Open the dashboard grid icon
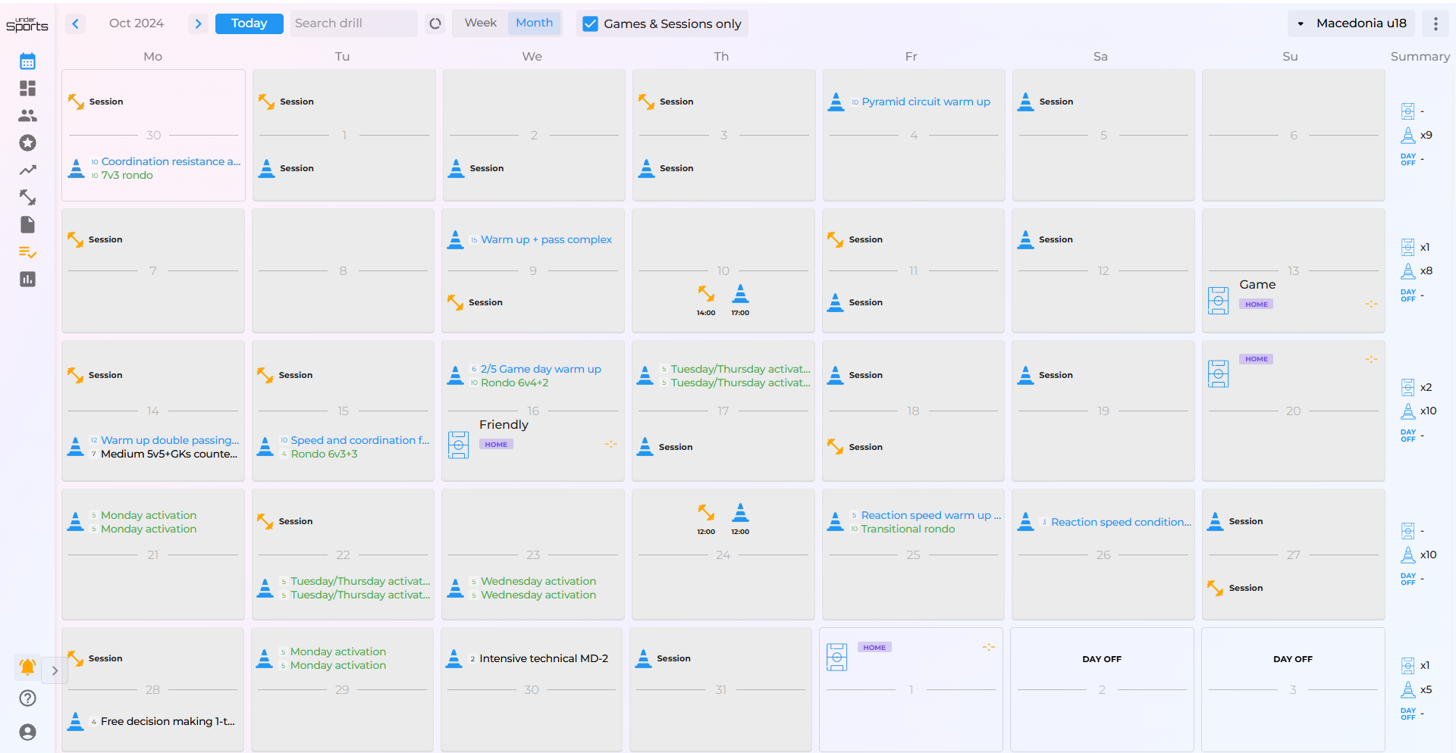The height and width of the screenshot is (753, 1456). point(28,89)
